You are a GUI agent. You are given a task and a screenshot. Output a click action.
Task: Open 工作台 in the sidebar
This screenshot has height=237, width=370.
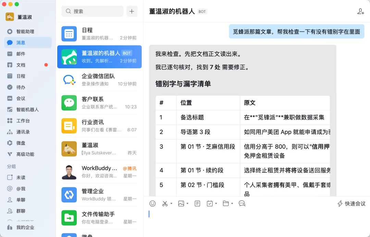coord(28,121)
